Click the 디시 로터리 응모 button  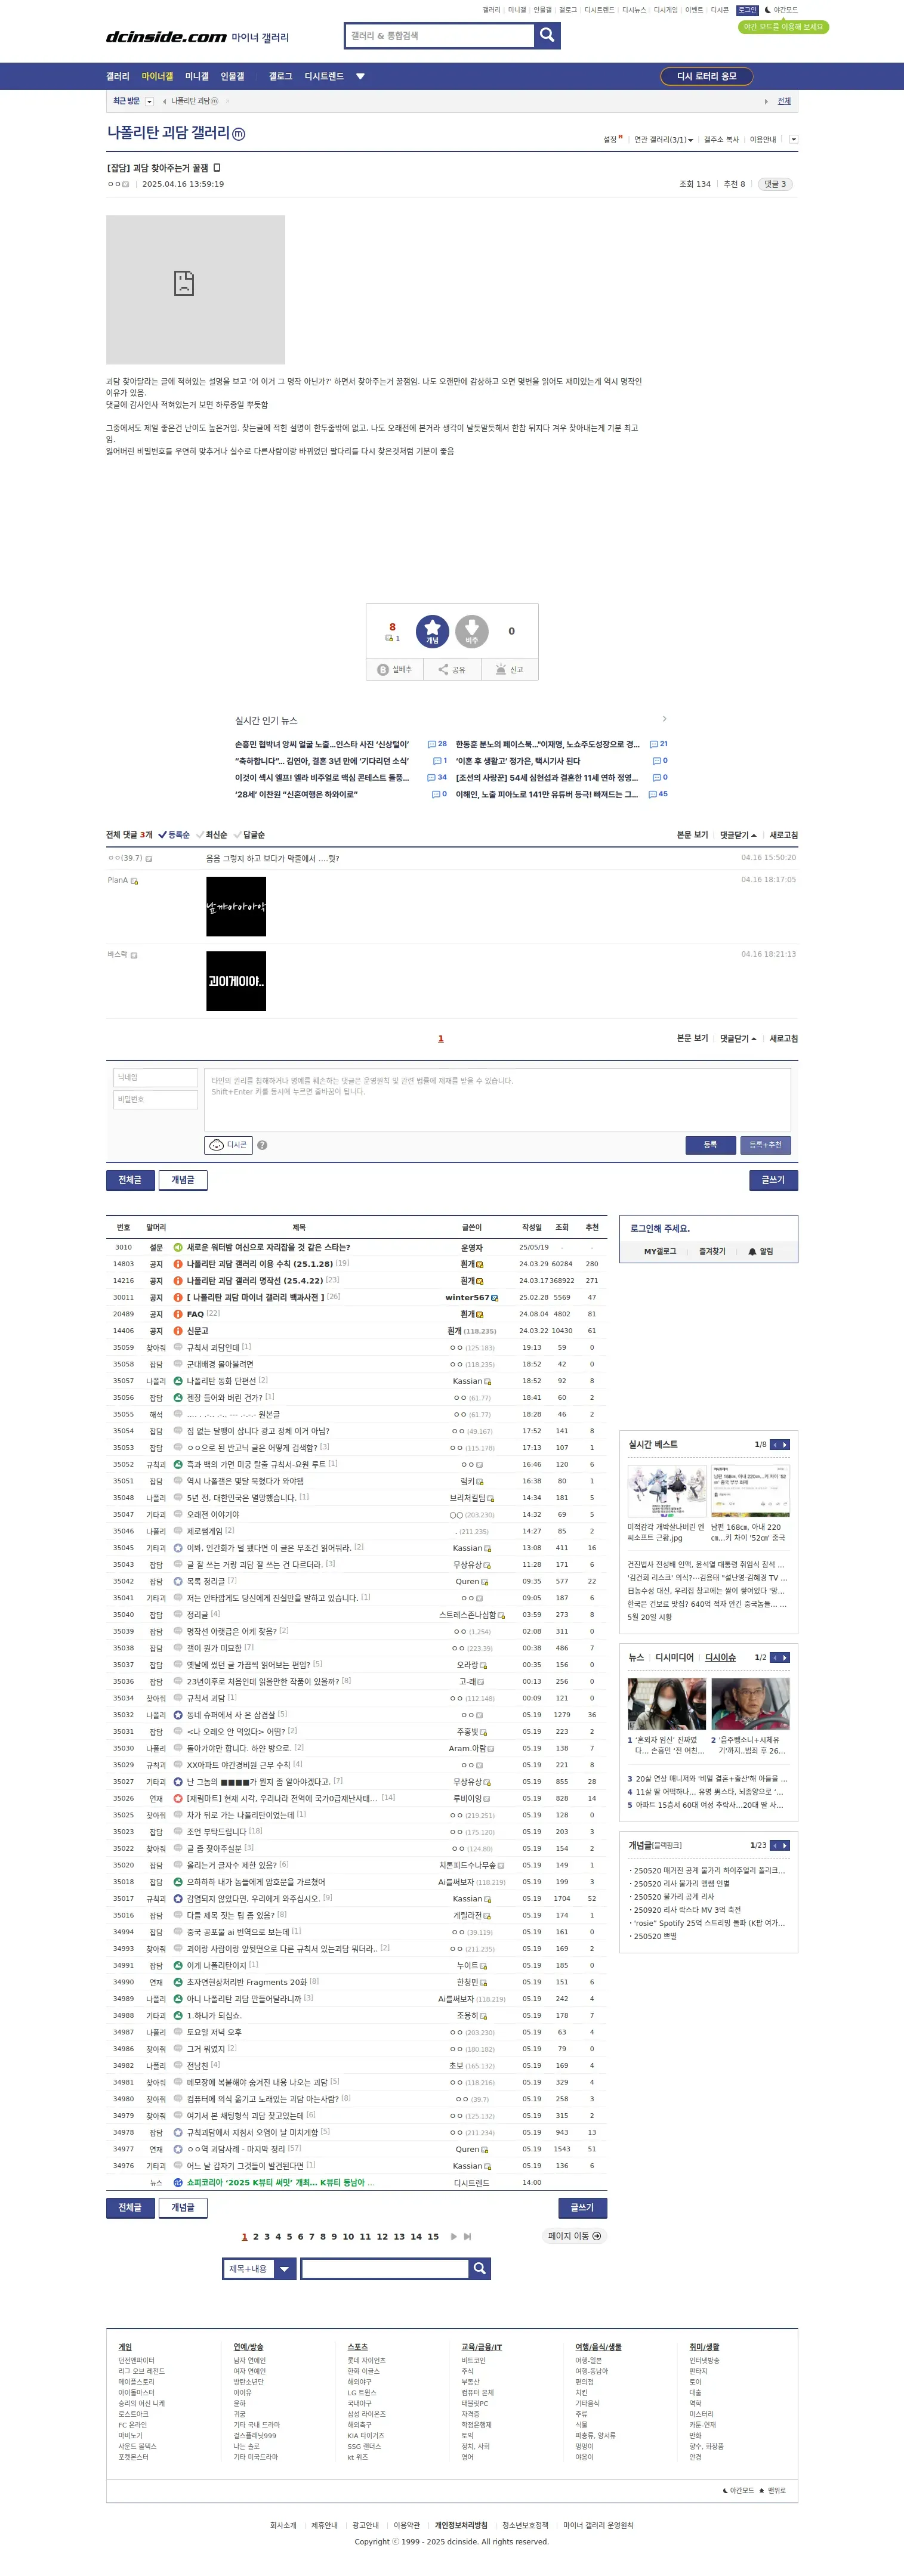706,76
